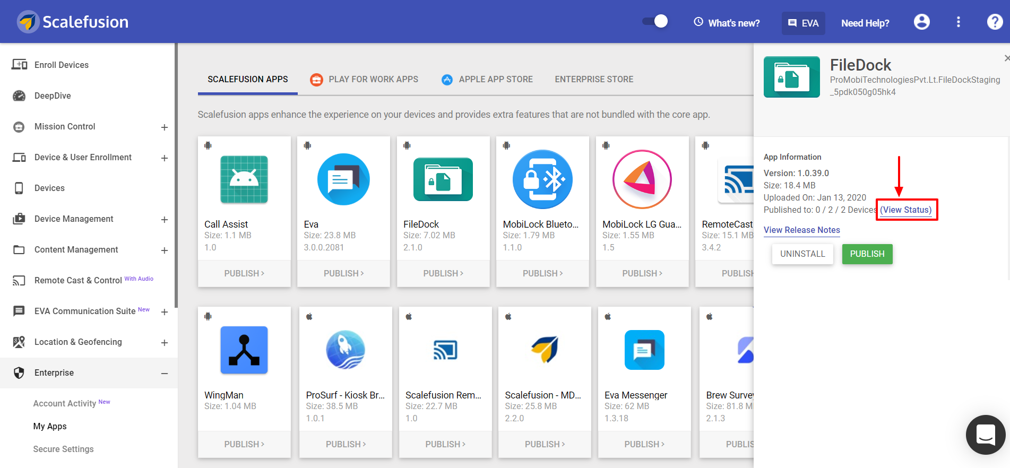
Task: Collapse the Enterprise section
Action: 165,373
